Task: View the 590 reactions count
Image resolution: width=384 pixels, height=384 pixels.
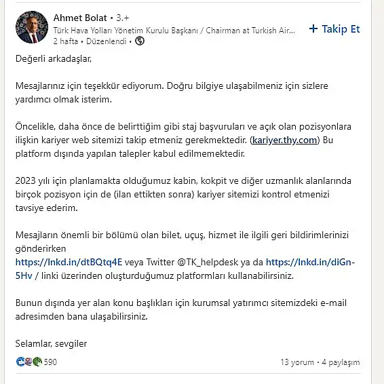Action: pyautogui.click(x=50, y=362)
